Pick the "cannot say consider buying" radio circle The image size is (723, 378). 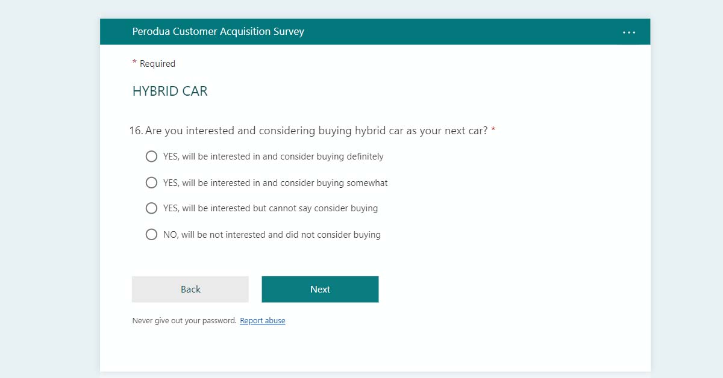[x=151, y=208]
